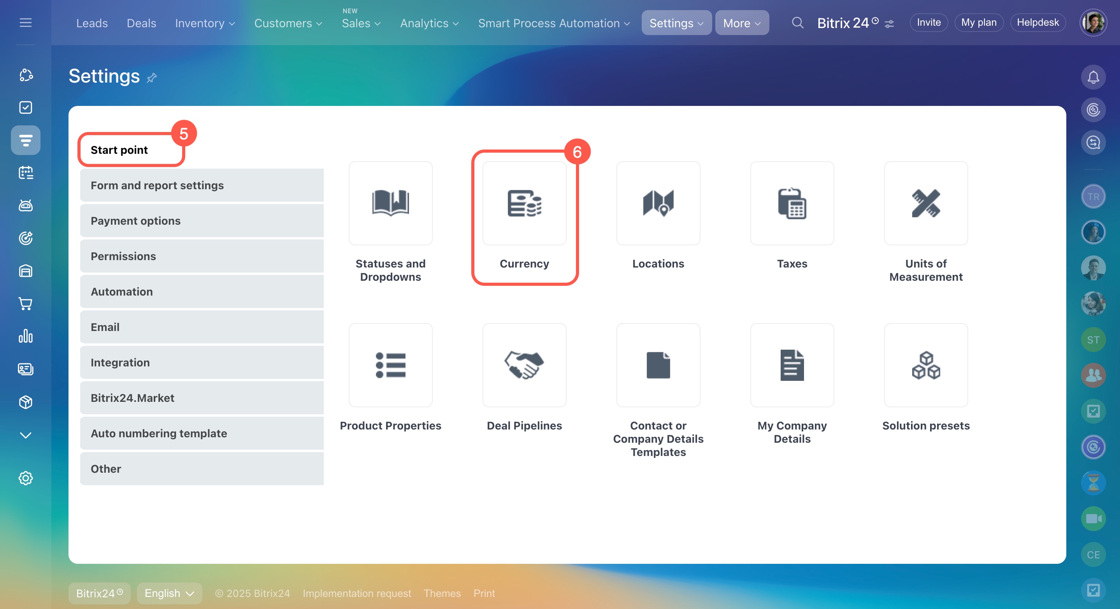This screenshot has width=1120, height=609.
Task: Toggle the hamburger main menu
Action: 26,23
